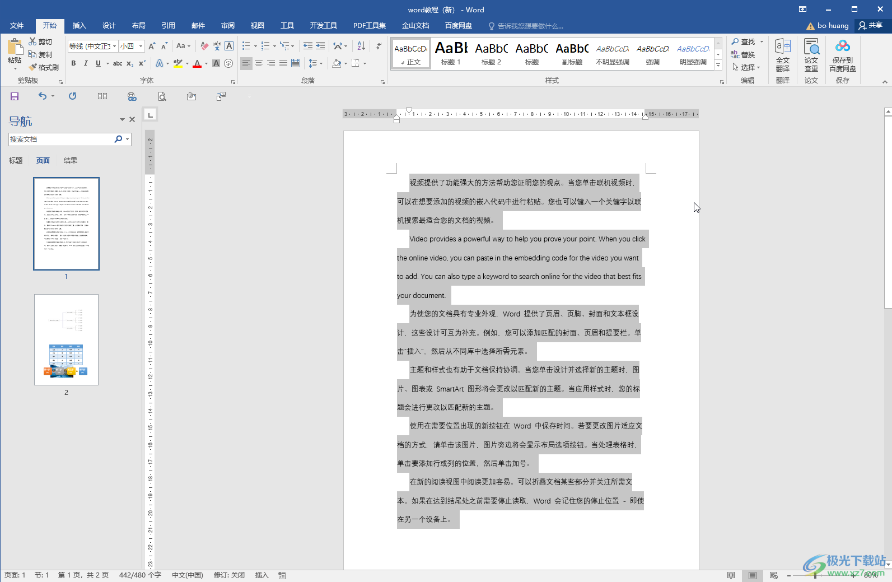Screen dimensions: 892x582
Task: Apply the Heading 2 (标题 2) style
Action: [491, 54]
